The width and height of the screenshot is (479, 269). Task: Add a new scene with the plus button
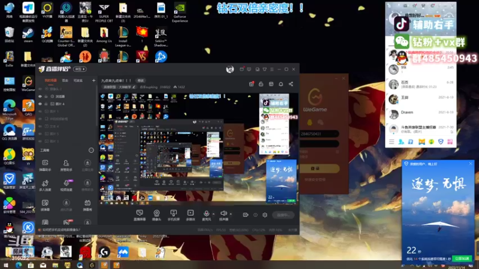94,81
